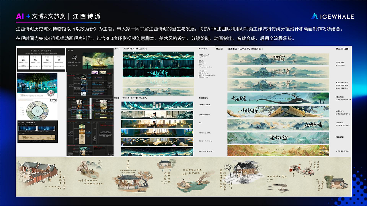Click the "江西诗派" project title

(x=87, y=16)
